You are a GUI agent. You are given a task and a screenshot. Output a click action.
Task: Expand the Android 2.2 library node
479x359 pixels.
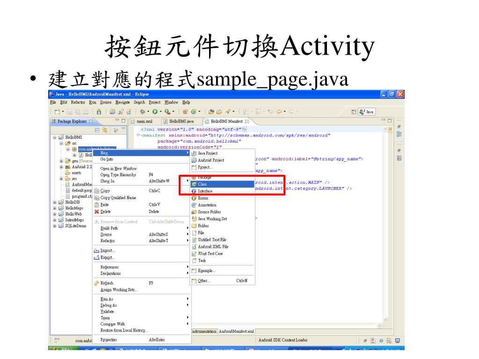(x=61, y=167)
